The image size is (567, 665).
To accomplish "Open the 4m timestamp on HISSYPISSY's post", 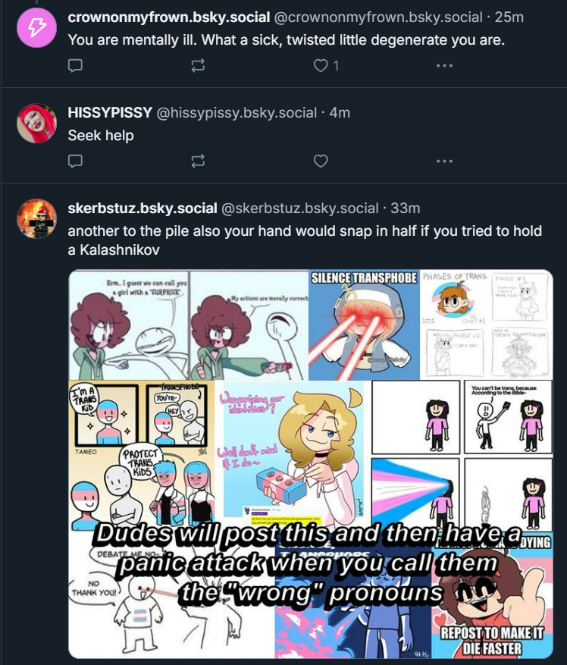I will [340, 113].
